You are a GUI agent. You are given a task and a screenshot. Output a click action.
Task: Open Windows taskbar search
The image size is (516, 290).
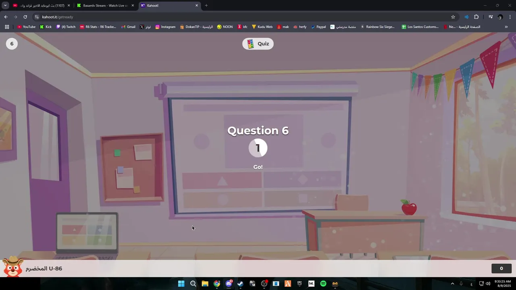pos(193,284)
